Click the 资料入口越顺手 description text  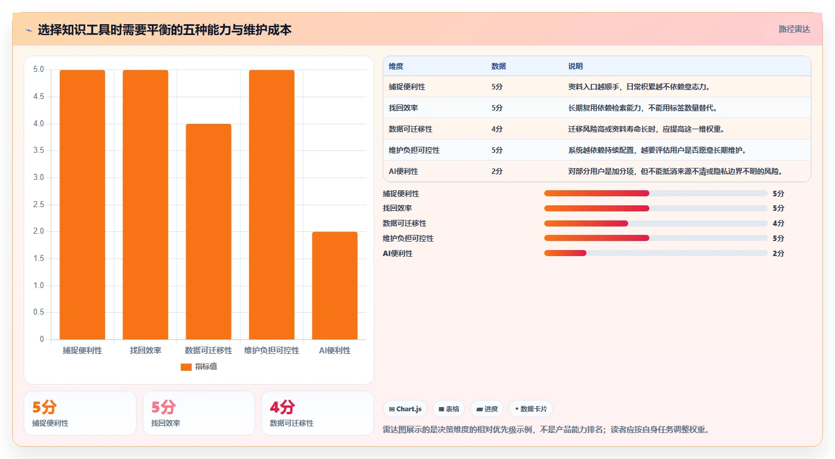pyautogui.click(x=639, y=87)
